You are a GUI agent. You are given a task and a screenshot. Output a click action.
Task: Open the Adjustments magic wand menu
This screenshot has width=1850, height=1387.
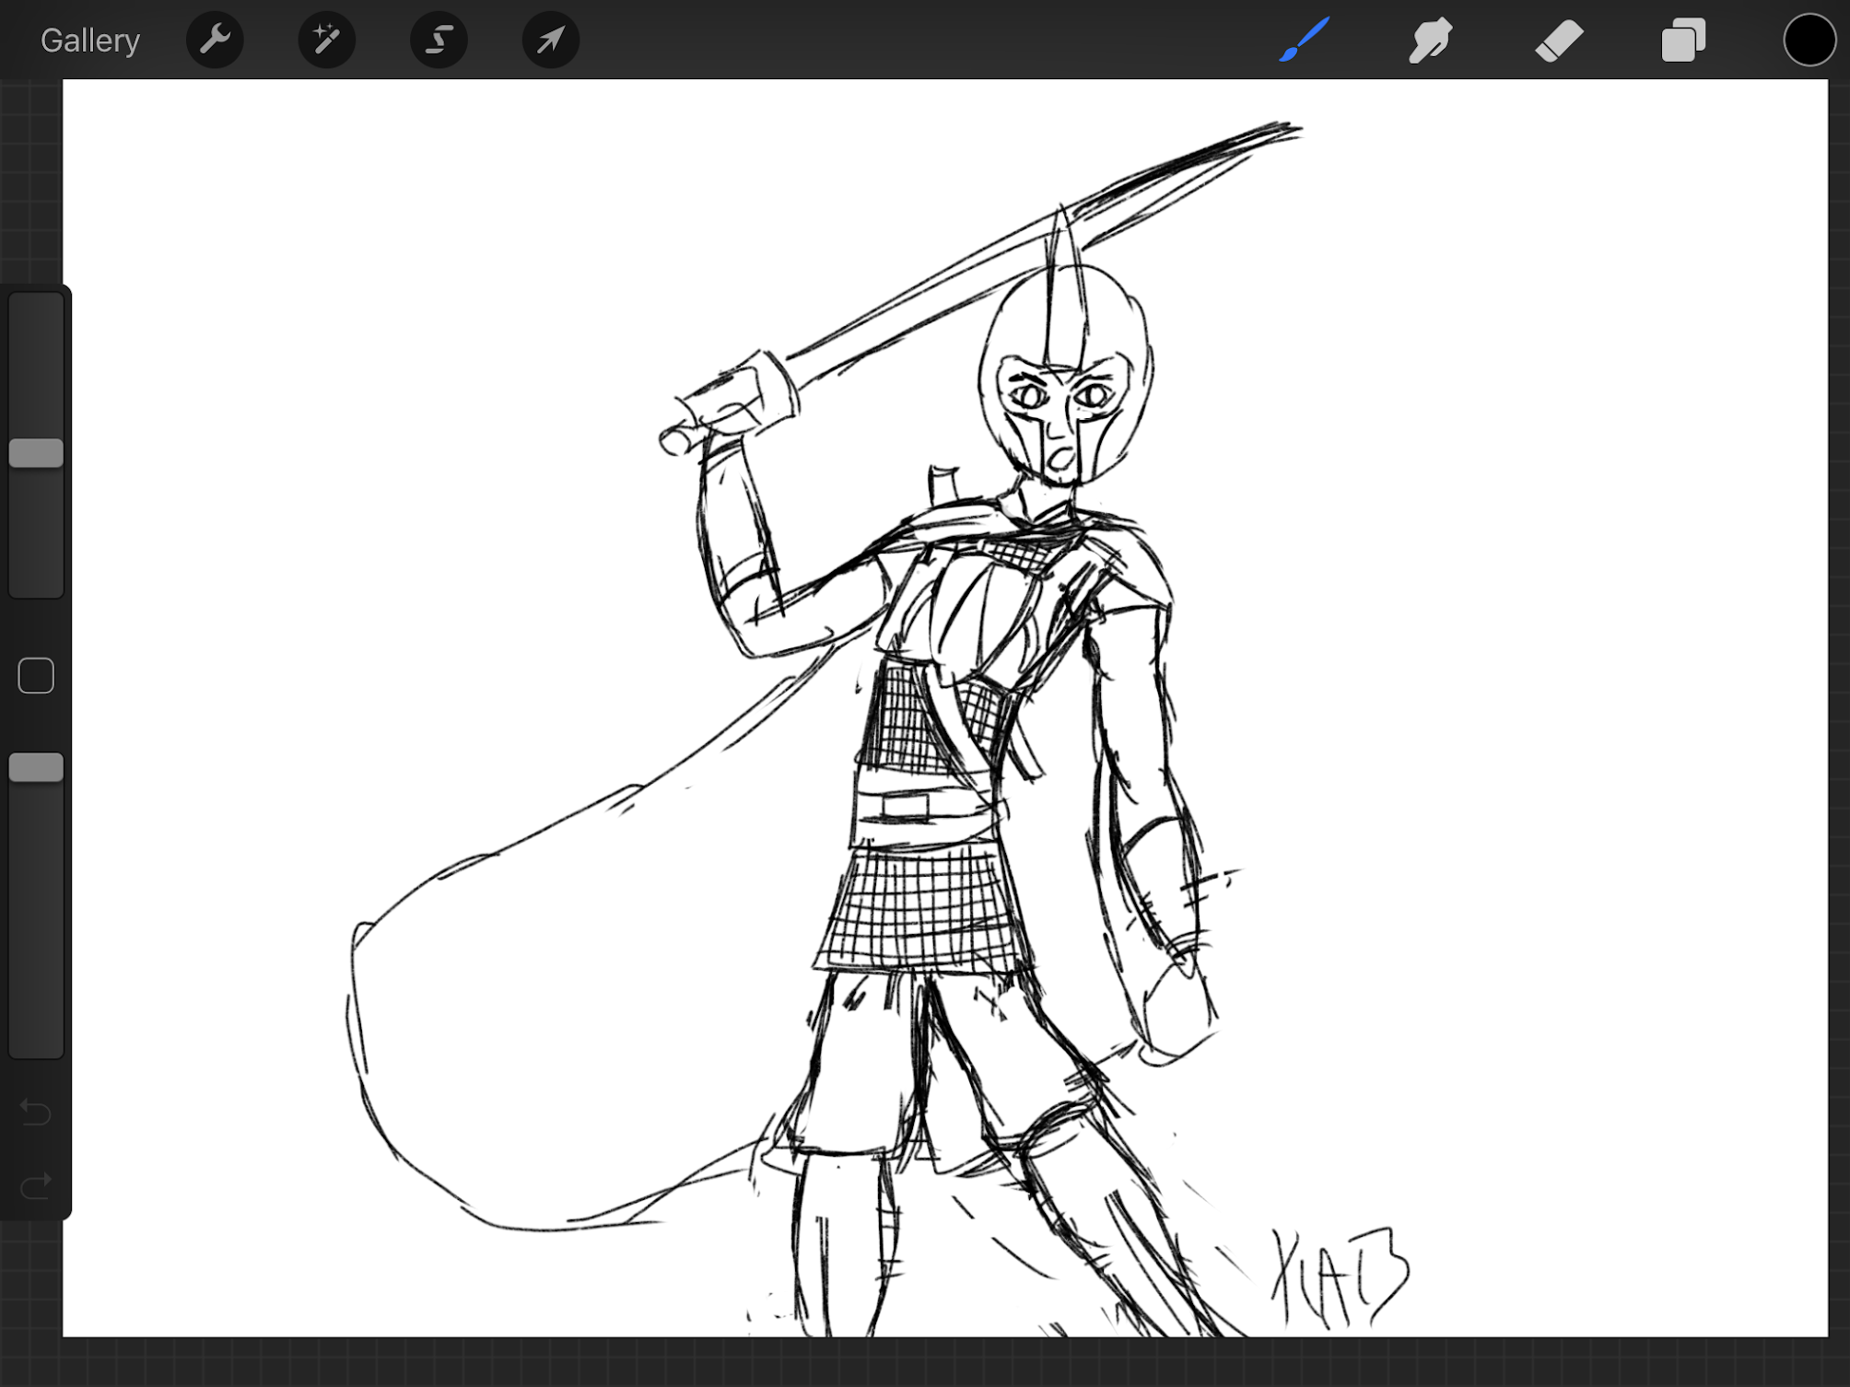tap(327, 40)
